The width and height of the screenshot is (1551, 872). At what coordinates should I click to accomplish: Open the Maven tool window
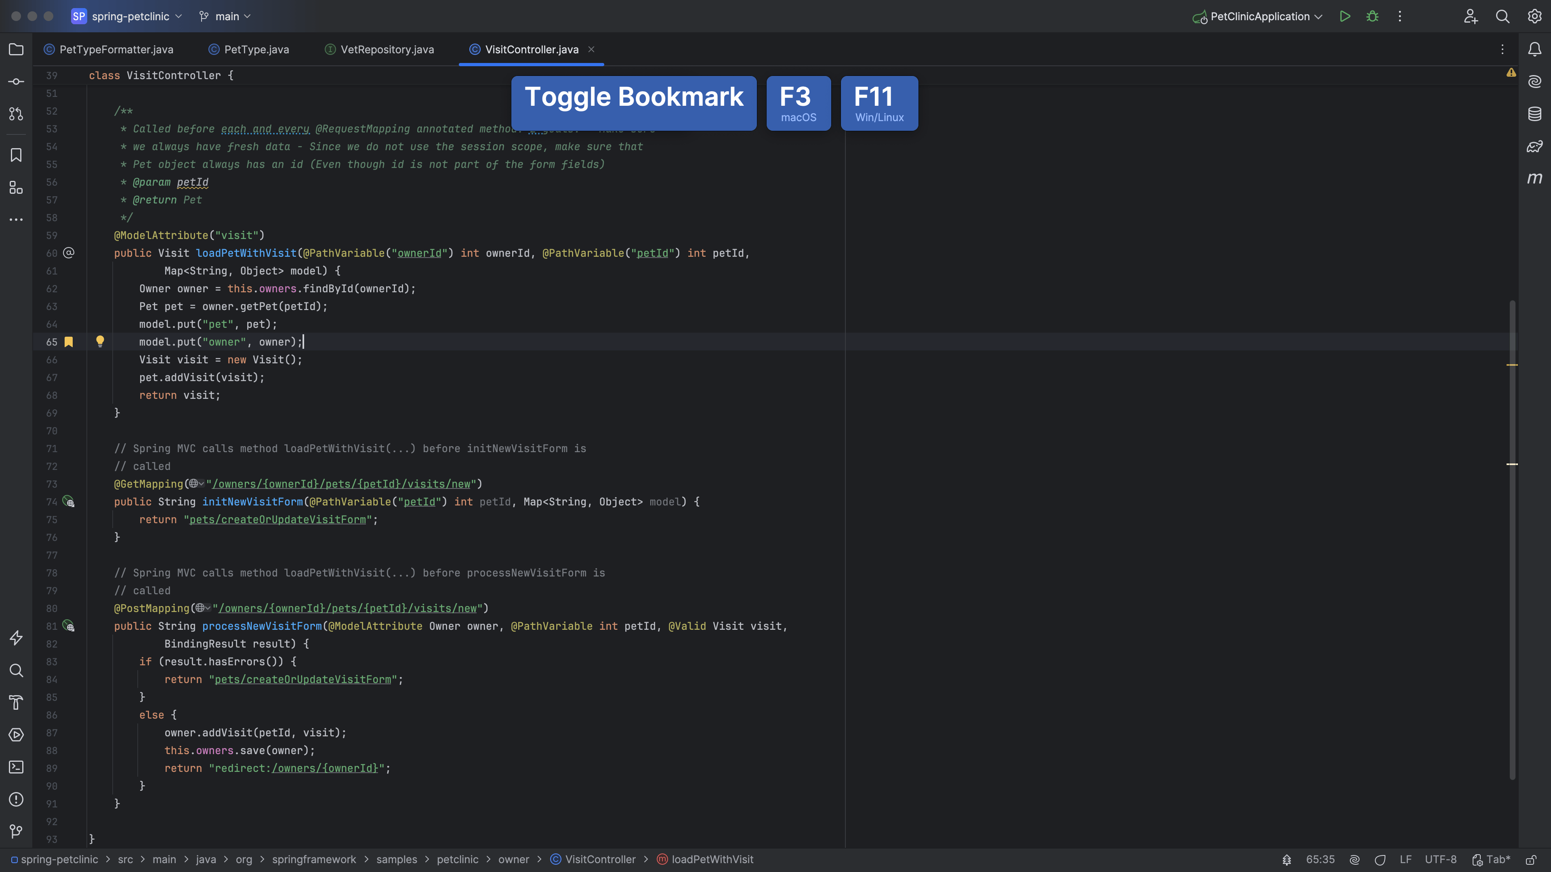click(1535, 178)
